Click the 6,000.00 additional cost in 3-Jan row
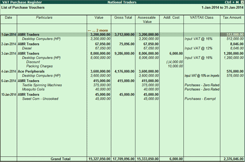Viewport: 245px width, 162px height. point(176,53)
